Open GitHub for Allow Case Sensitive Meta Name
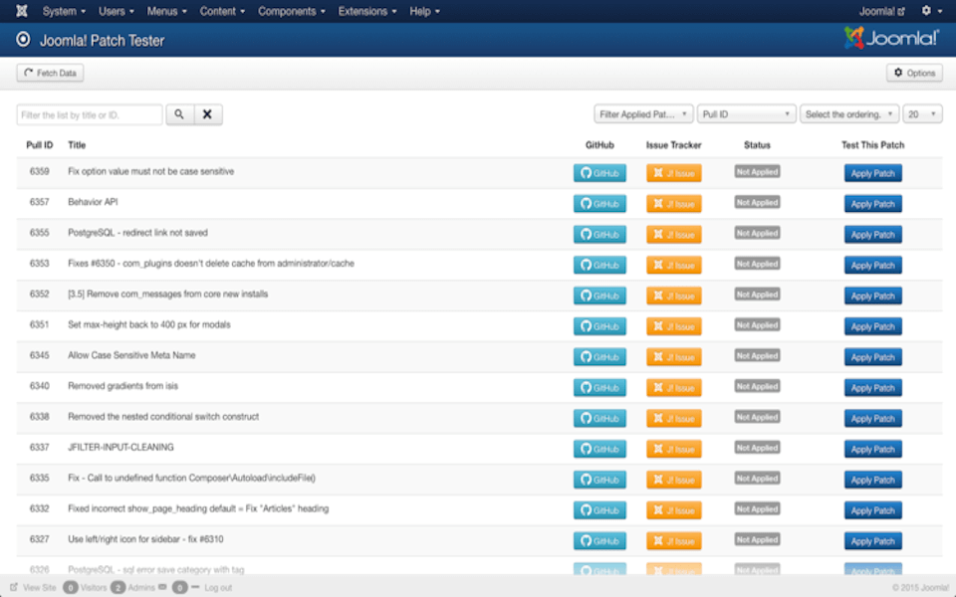The height and width of the screenshot is (597, 956). pyautogui.click(x=599, y=357)
